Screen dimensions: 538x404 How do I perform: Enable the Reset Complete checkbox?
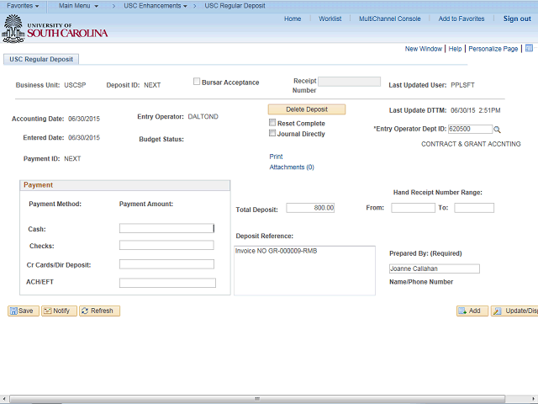[272, 122]
